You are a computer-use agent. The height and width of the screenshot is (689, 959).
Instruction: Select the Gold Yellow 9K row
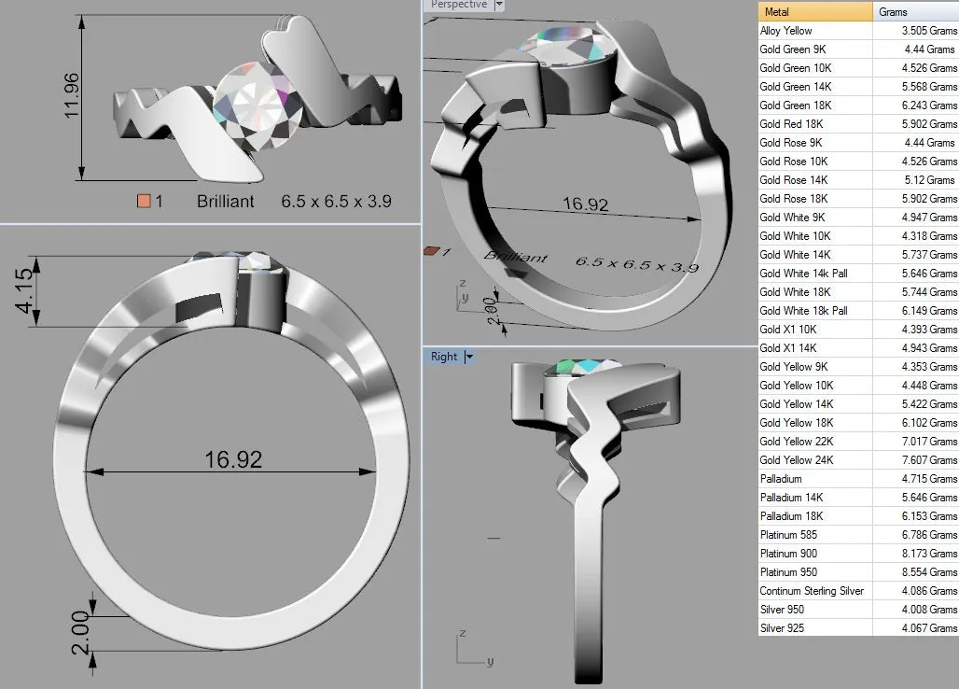858,367
